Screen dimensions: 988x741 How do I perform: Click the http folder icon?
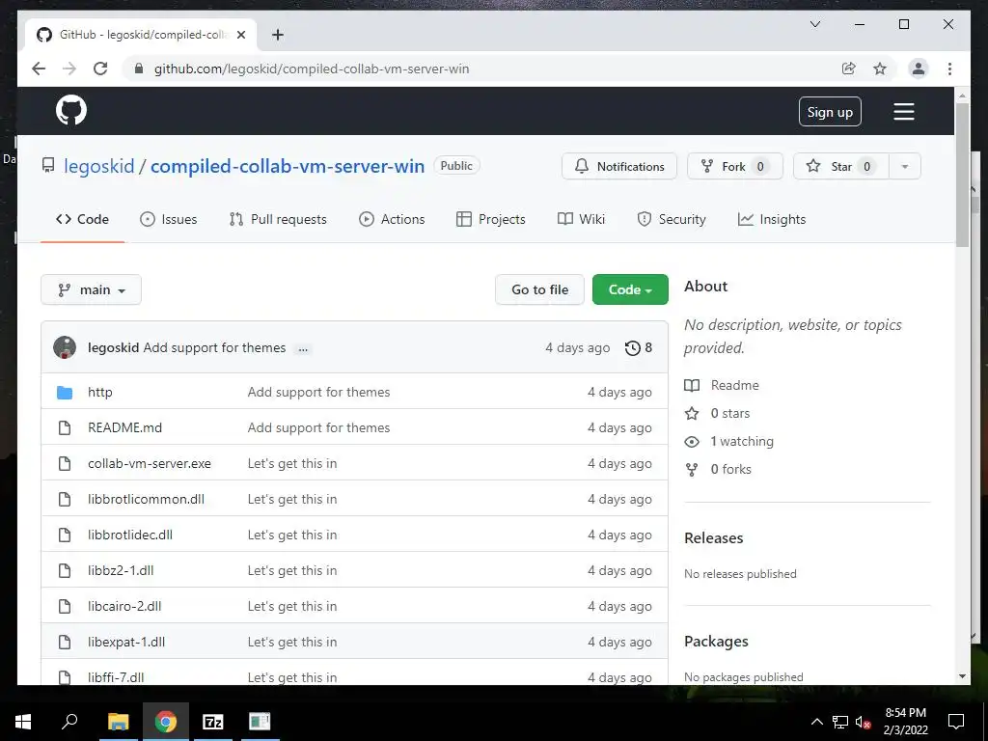(65, 393)
